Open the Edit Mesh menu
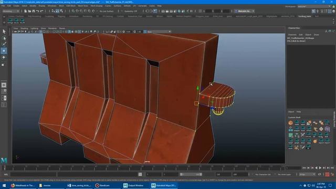Viewport: 336px width, 189px height. pyautogui.click(x=71, y=6)
